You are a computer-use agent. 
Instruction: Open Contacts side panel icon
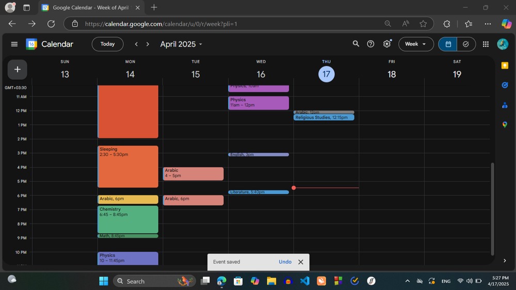click(505, 105)
